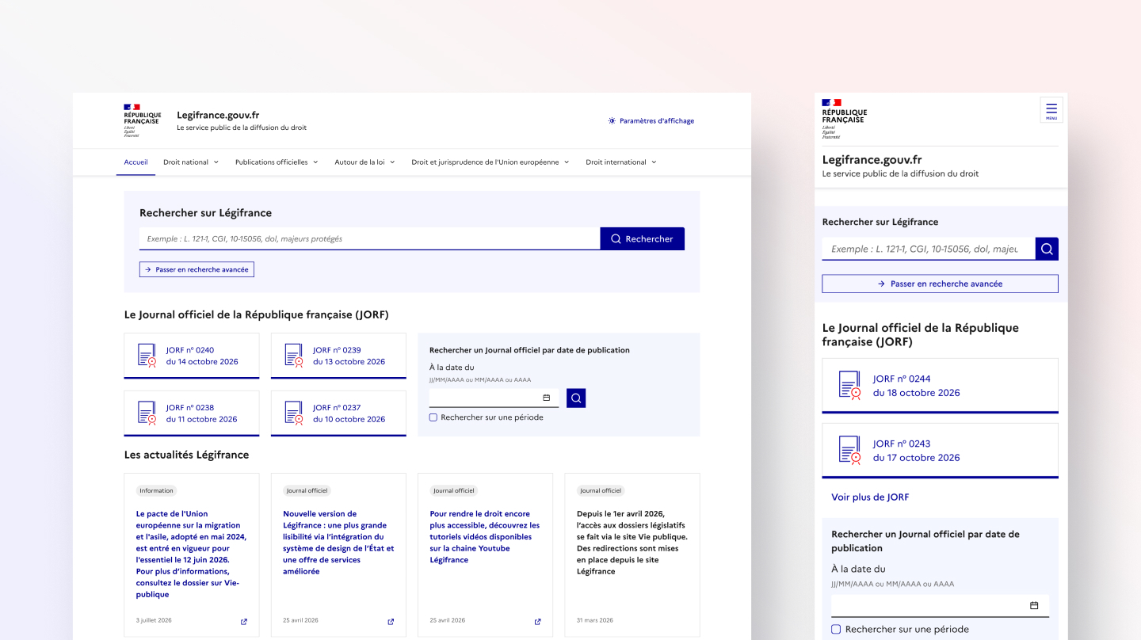The width and height of the screenshot is (1141, 640).
Task: Open Paramètres d'affichage in desktop header
Action: [x=651, y=121]
